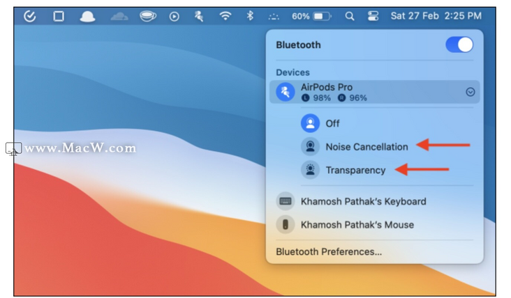
Task: Click the Bluetooth menu bar icon
Action: point(250,15)
